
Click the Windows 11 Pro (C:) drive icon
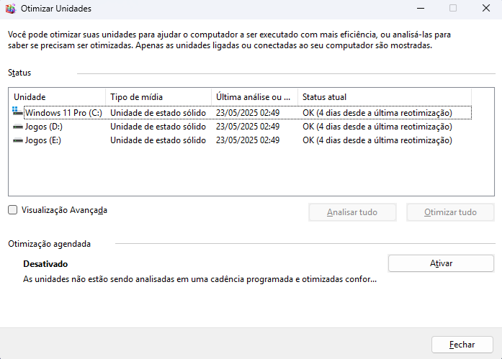point(17,112)
